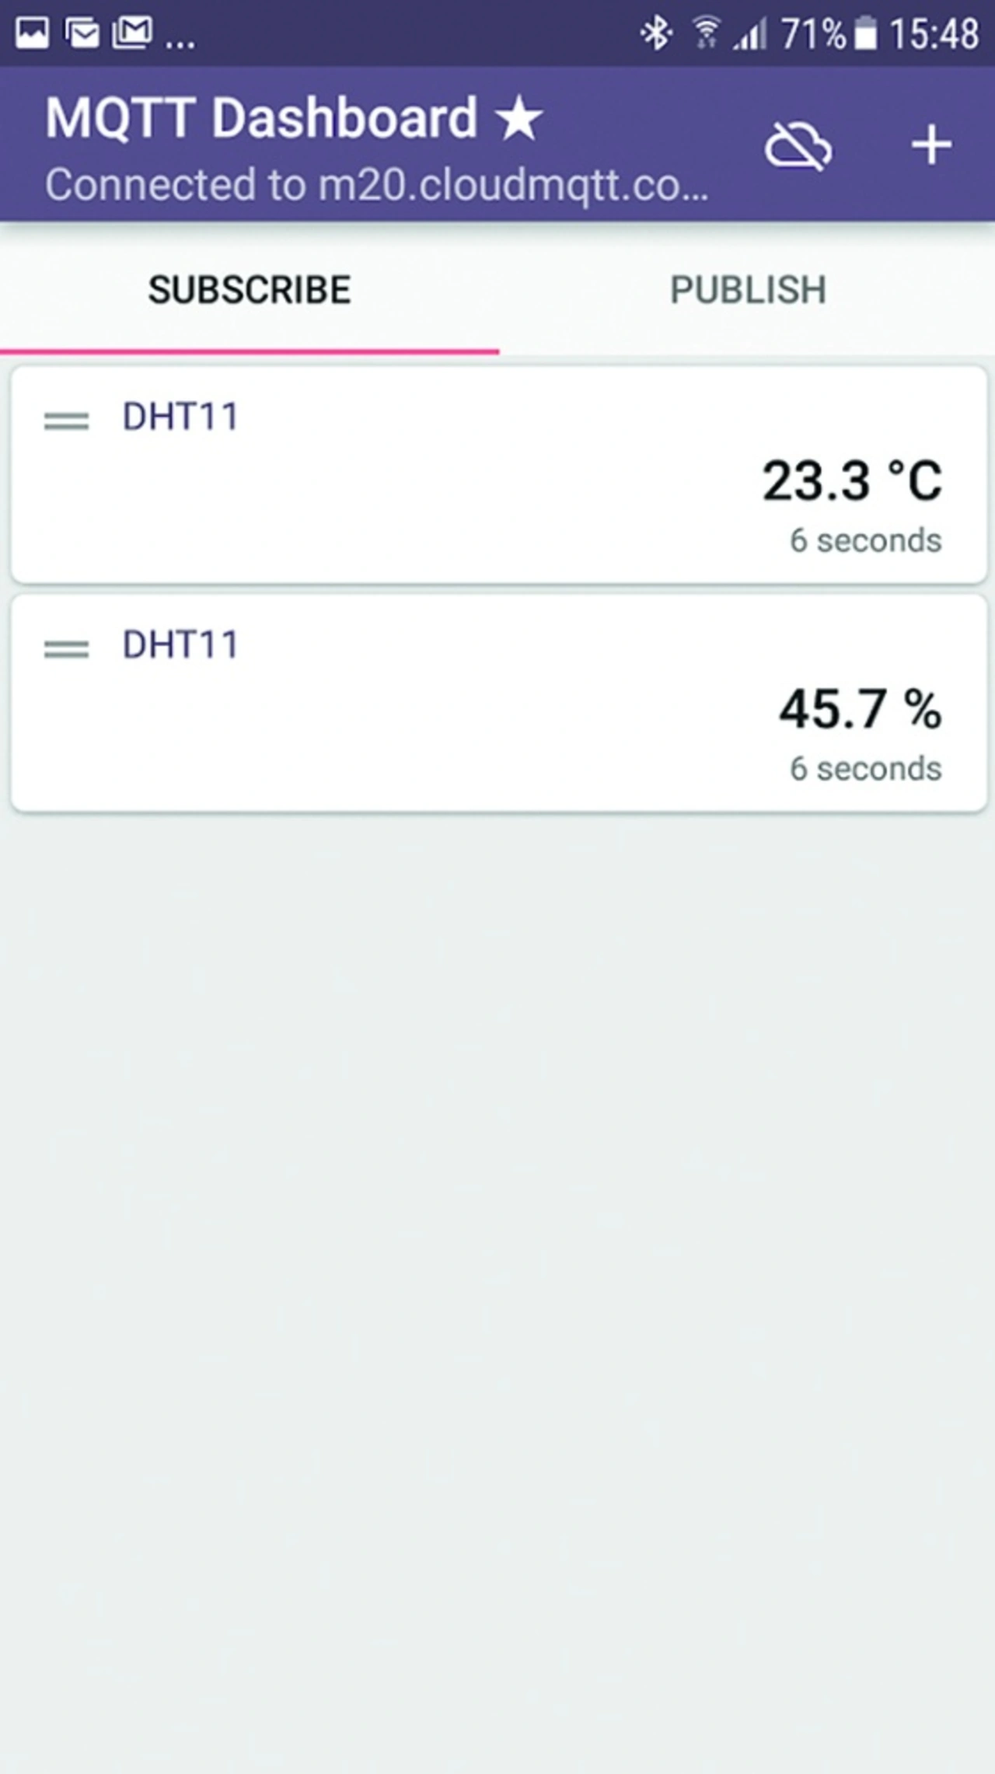Tap the first mail notification icon

82,33
